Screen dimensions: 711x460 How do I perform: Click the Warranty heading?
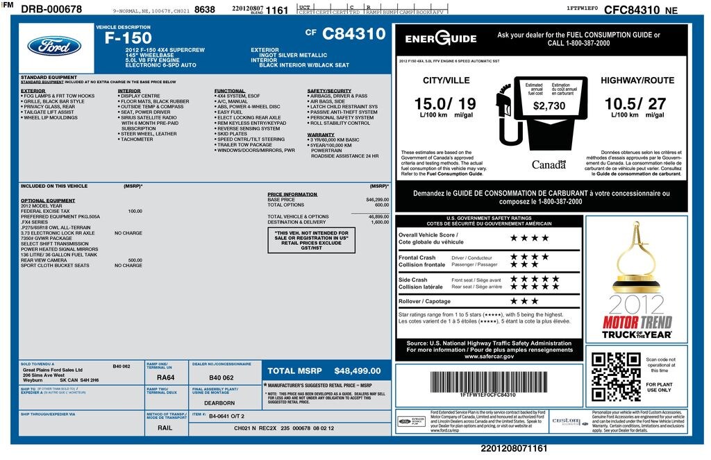pyautogui.click(x=321, y=135)
